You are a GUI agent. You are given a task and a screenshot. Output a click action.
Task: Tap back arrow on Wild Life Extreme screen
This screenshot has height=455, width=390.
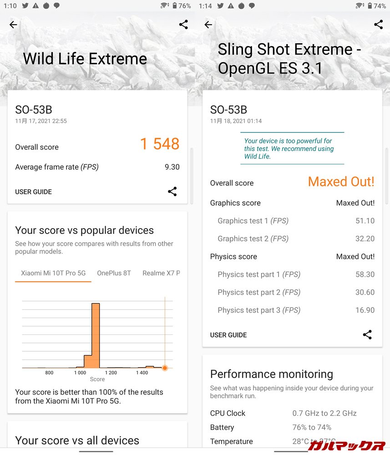(x=13, y=25)
